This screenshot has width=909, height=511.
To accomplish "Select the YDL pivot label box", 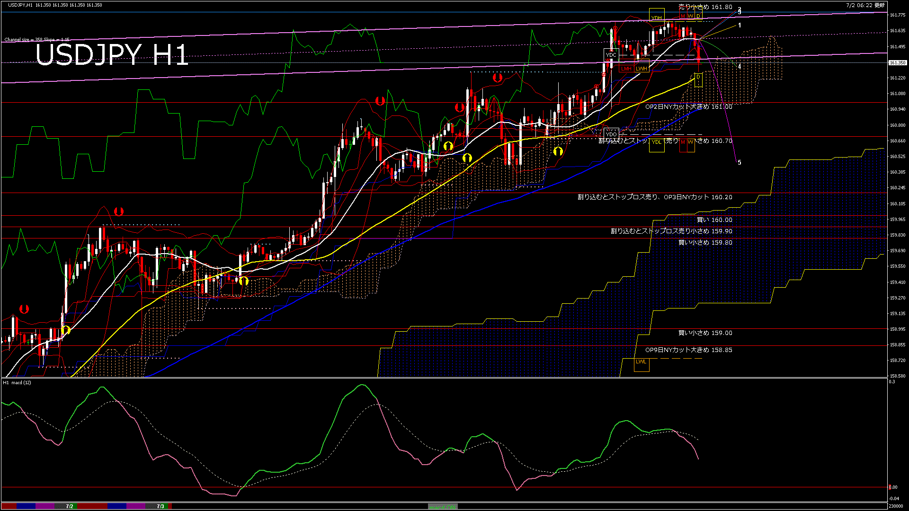I will [657, 144].
